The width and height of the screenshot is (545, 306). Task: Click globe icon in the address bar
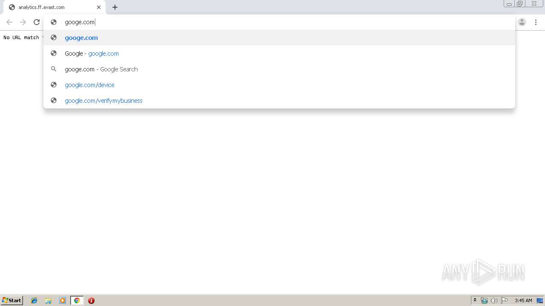(x=54, y=22)
